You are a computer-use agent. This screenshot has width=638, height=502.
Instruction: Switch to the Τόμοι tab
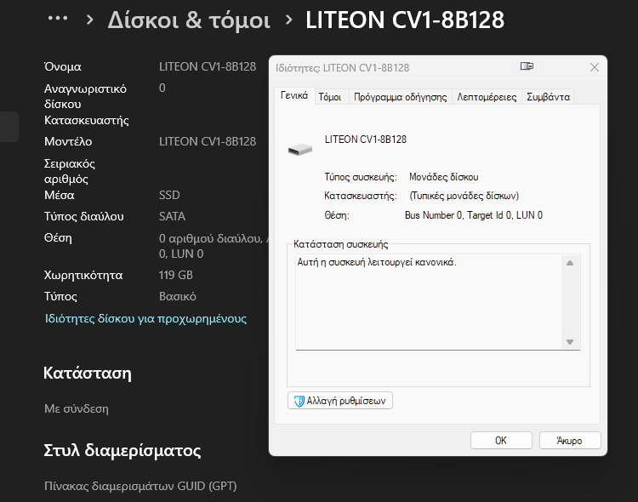pos(329,97)
